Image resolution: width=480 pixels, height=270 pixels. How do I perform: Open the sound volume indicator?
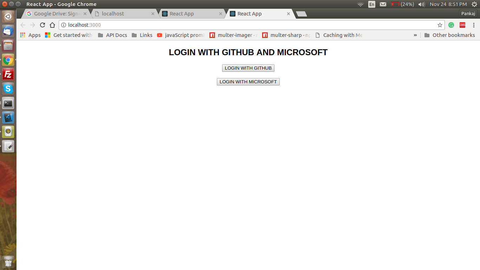pos(422,4)
